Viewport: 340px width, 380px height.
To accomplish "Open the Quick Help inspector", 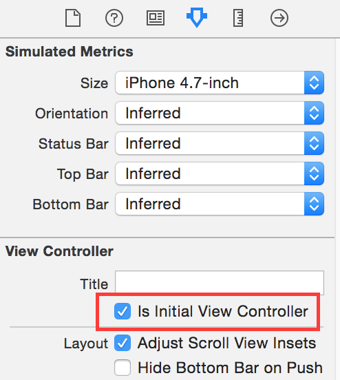I will click(x=114, y=18).
